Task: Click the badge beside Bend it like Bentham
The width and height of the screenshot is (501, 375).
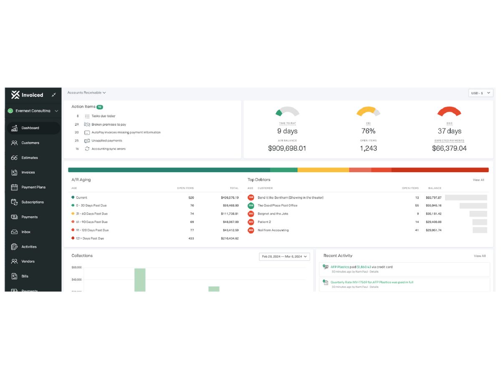Action: [x=251, y=197]
